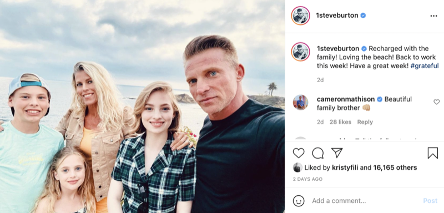This screenshot has width=444, height=213.
Task: Open kristyfili's profile from likes
Action: pyautogui.click(x=345, y=168)
